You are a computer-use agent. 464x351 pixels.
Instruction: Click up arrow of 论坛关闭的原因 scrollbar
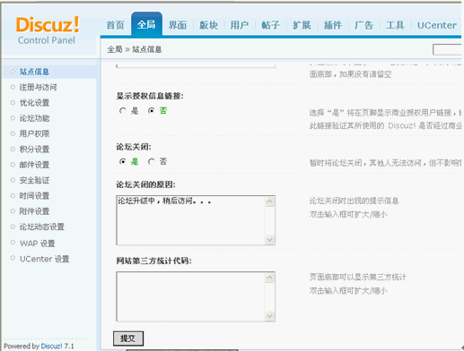(x=270, y=201)
